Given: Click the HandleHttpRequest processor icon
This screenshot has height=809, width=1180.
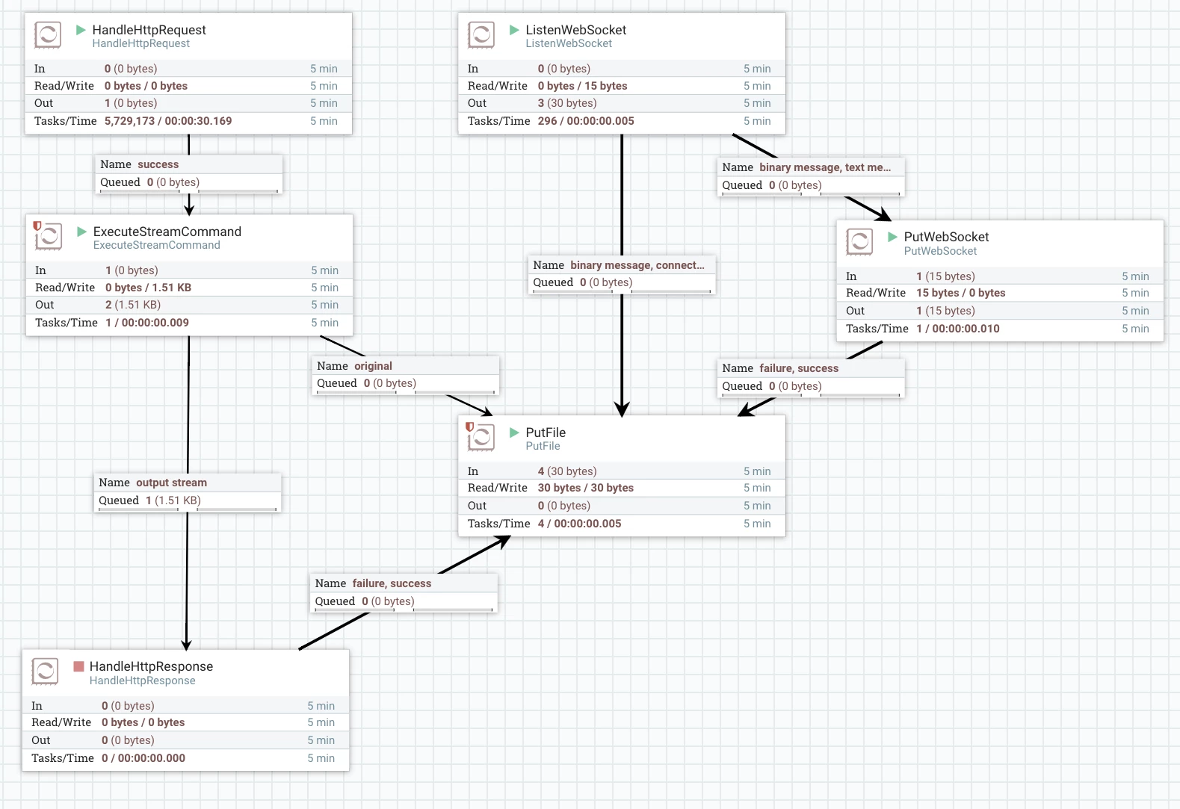Looking at the screenshot, I should click(48, 34).
